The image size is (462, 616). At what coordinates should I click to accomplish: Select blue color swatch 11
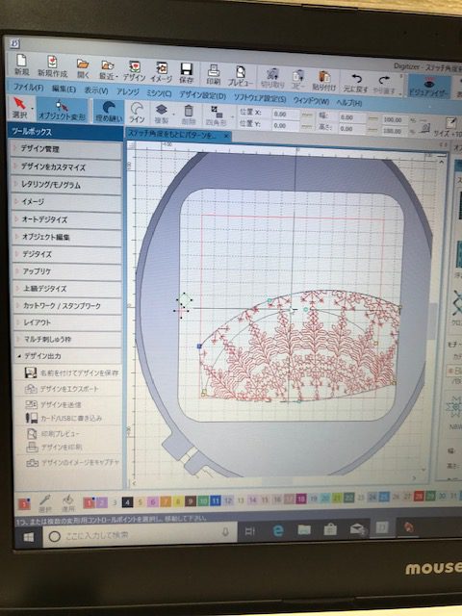click(x=216, y=500)
